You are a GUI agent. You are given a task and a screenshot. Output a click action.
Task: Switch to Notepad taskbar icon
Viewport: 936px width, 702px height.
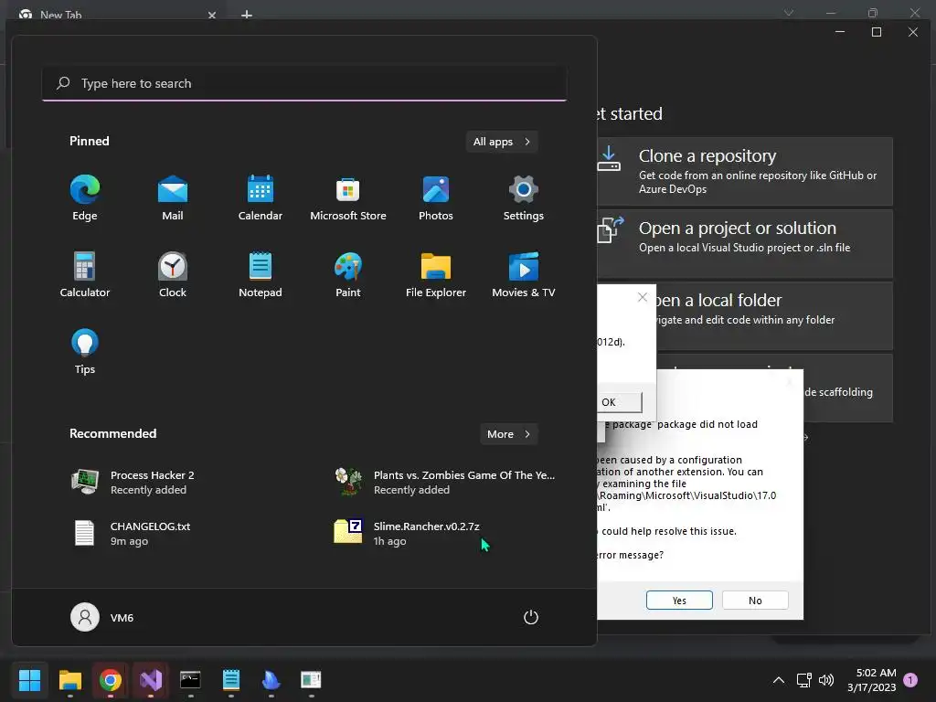click(231, 680)
